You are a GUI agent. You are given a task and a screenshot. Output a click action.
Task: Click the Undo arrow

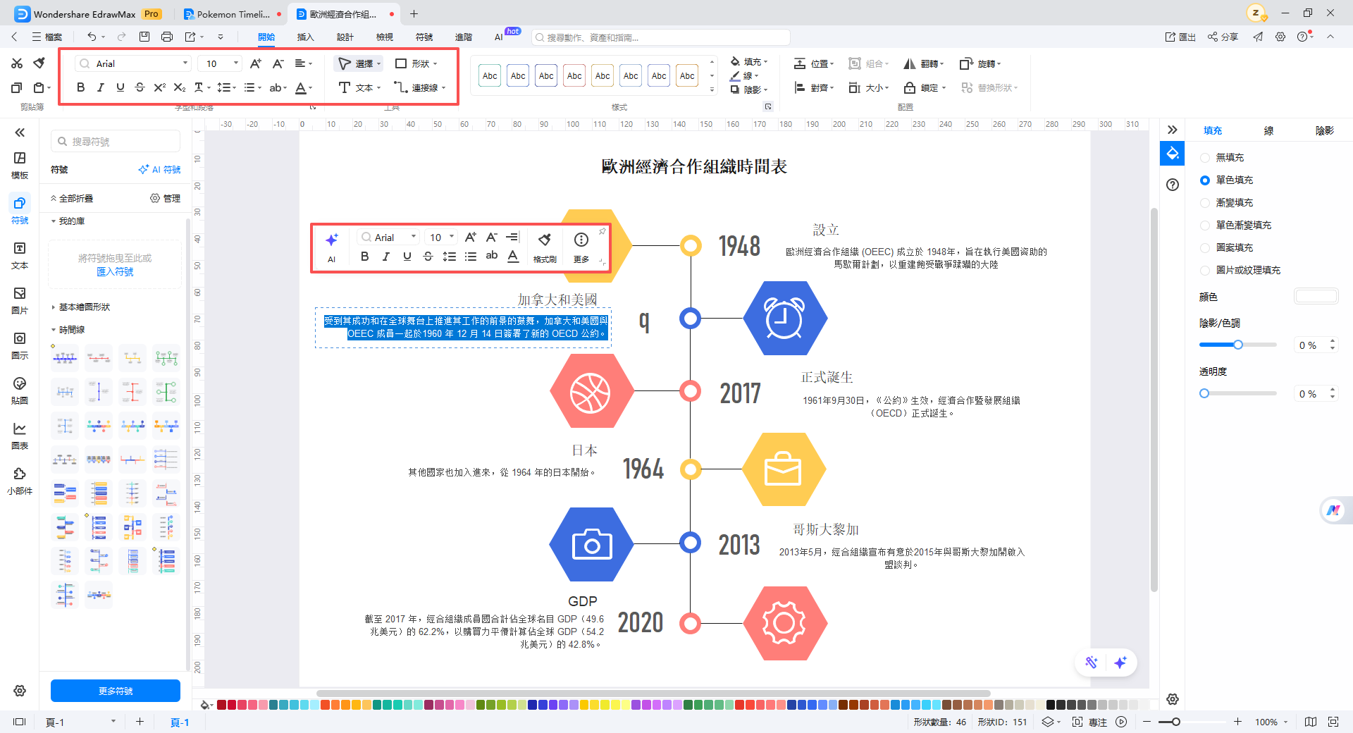click(92, 37)
